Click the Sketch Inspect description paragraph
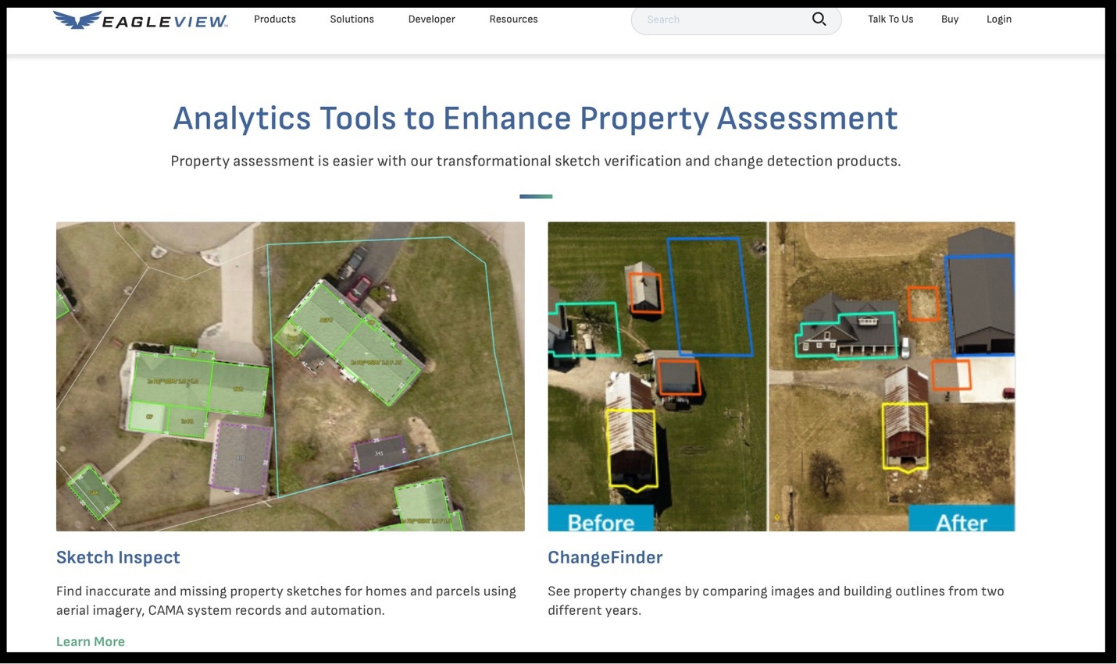The width and height of the screenshot is (1117, 664). pos(286,601)
